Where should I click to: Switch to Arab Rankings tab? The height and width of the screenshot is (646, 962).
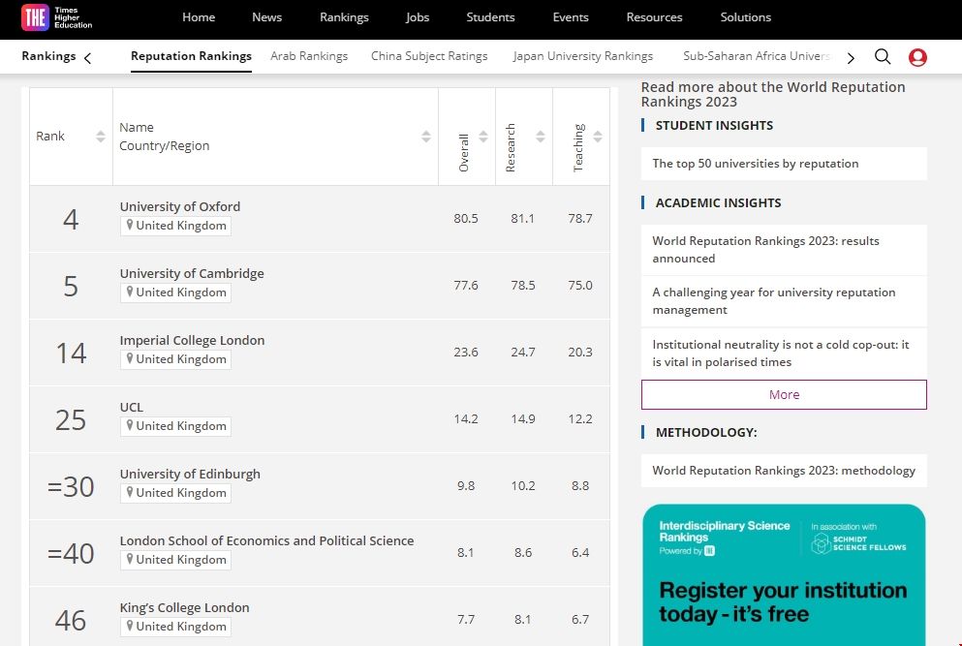[309, 56]
